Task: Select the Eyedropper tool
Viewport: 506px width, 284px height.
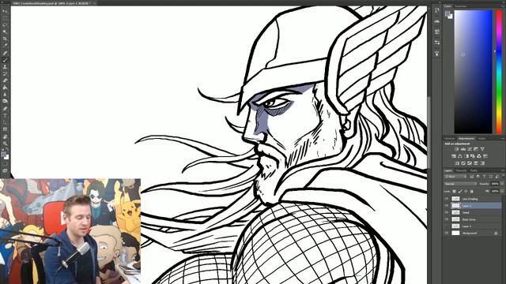Action: click(x=6, y=45)
